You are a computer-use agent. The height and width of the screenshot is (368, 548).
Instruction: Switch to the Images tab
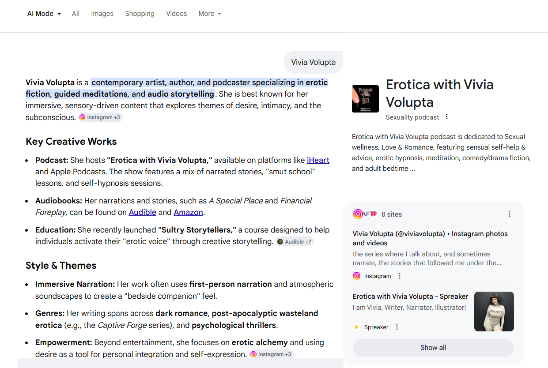pos(102,14)
